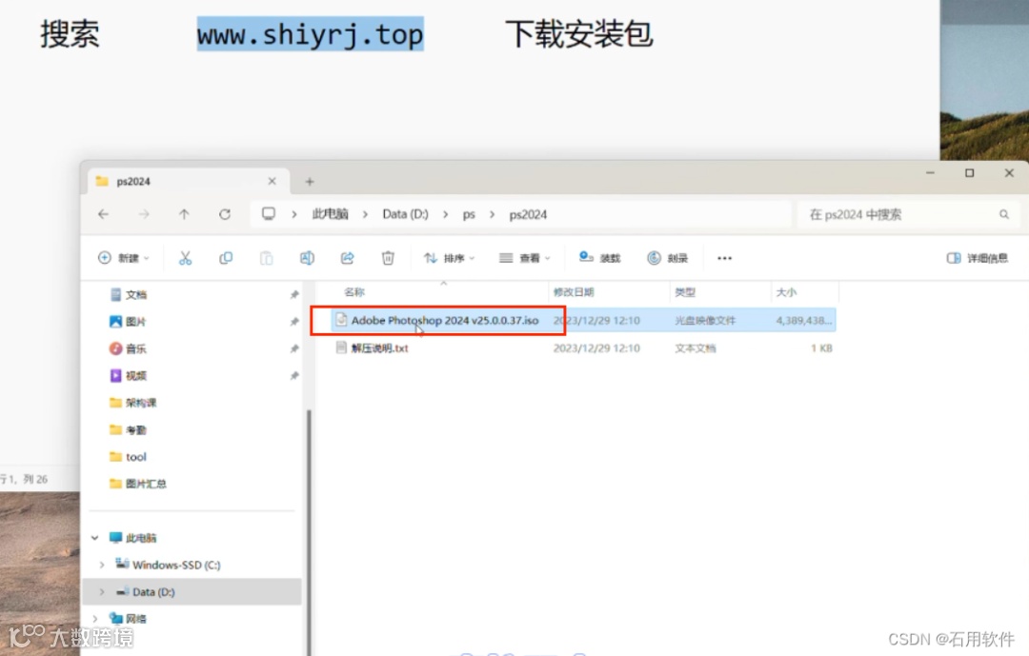
Task: Click the monitor icon in address bar
Action: tap(269, 214)
